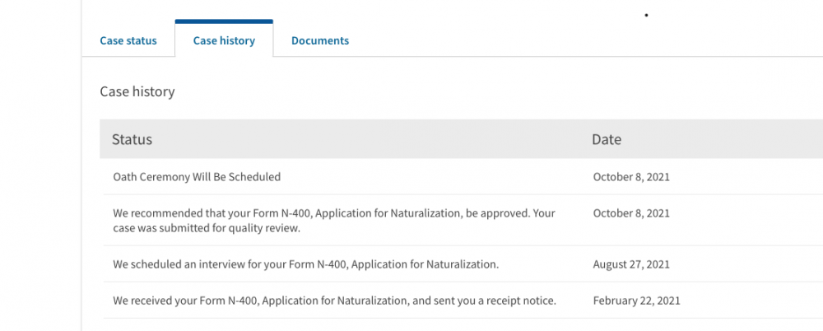Screen dimensions: 823x331
Task: Click the October 8, 2021 date in Oath Ceremony row
Action: coord(631,176)
